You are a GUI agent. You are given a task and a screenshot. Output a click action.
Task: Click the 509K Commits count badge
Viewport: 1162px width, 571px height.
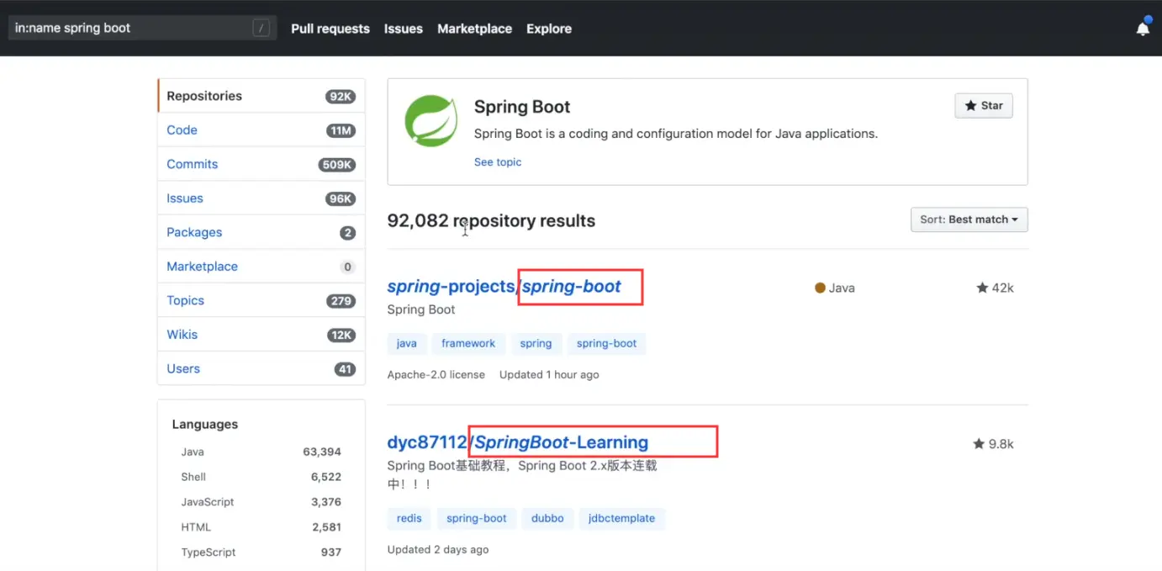[337, 165]
